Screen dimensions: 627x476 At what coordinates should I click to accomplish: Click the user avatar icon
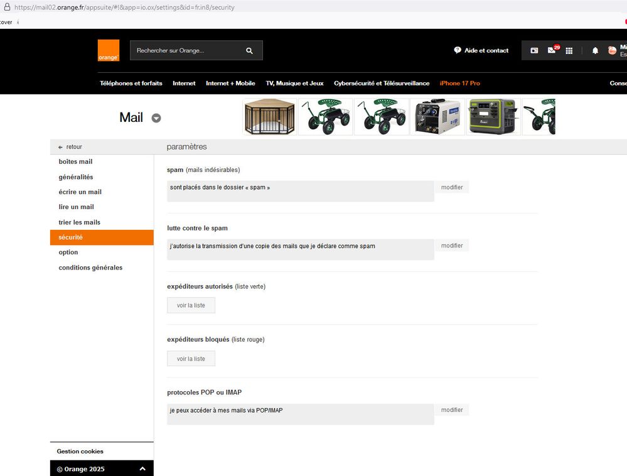pos(612,51)
